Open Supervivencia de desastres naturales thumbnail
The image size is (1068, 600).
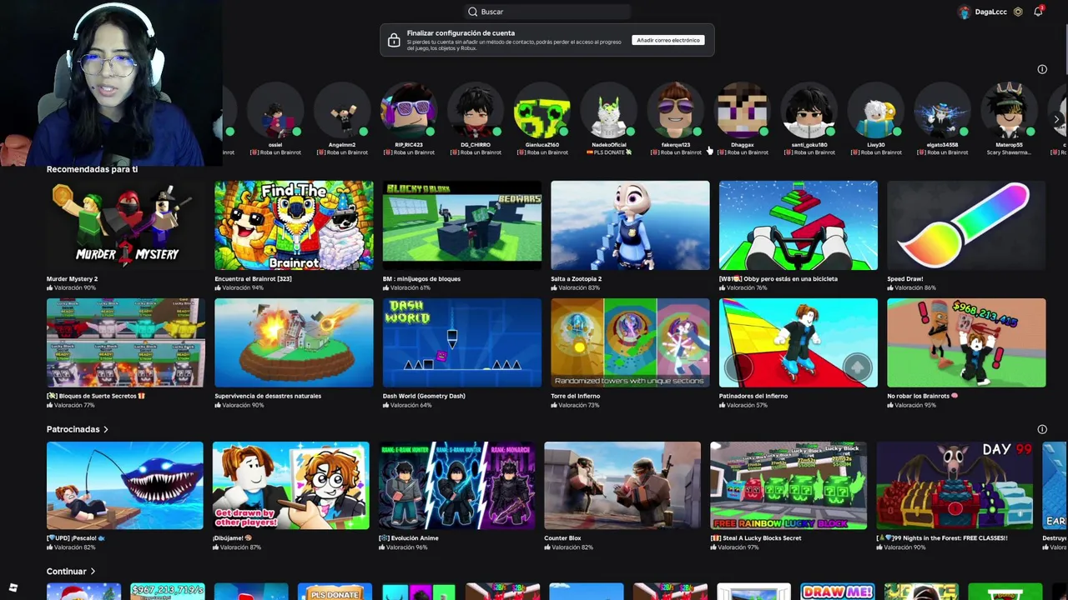[x=294, y=342]
